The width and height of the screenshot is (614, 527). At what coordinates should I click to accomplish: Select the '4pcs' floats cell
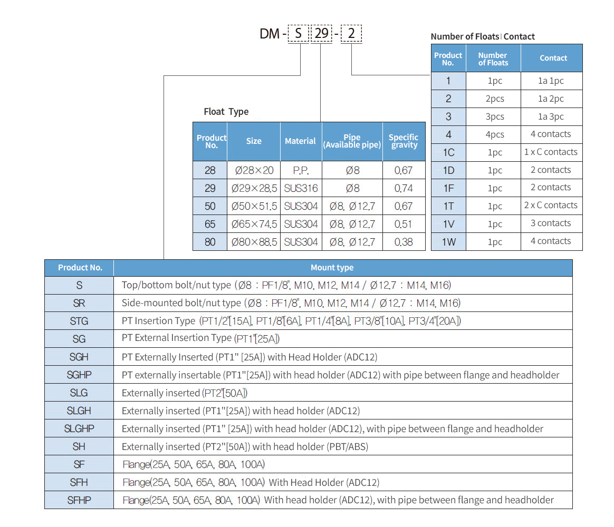pos(493,134)
